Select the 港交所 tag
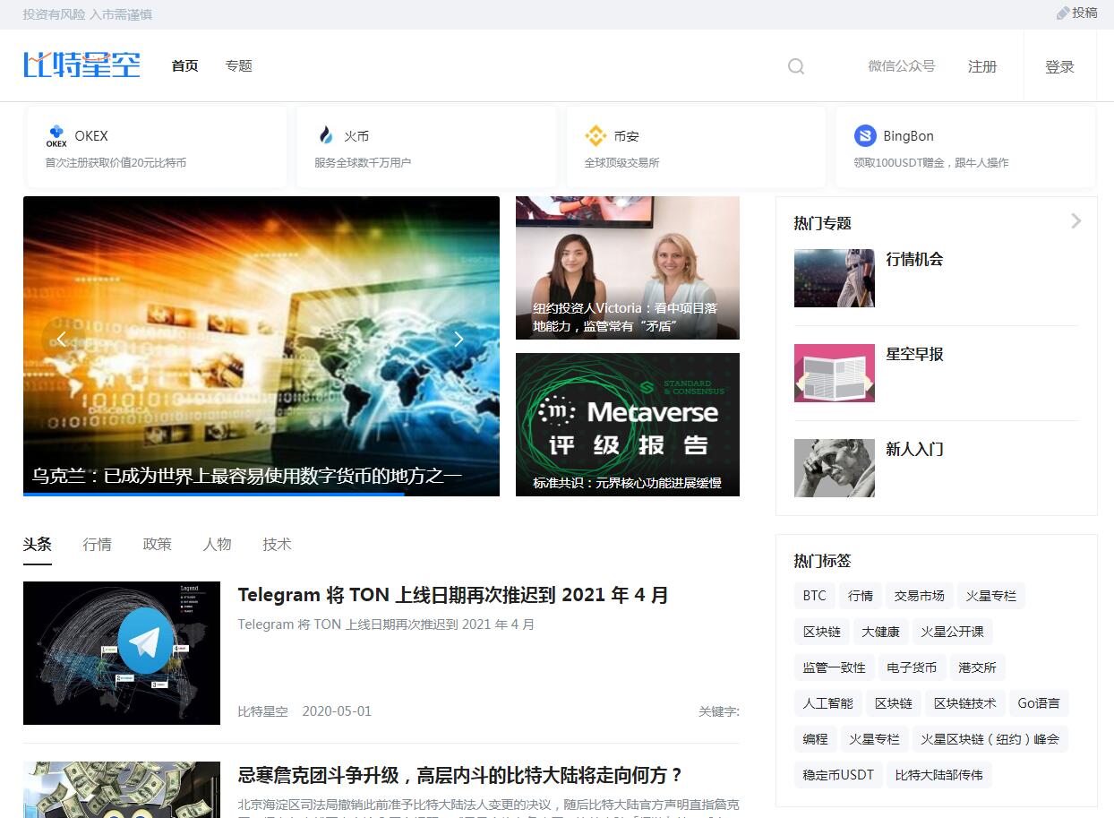This screenshot has height=818, width=1114. coord(977,667)
